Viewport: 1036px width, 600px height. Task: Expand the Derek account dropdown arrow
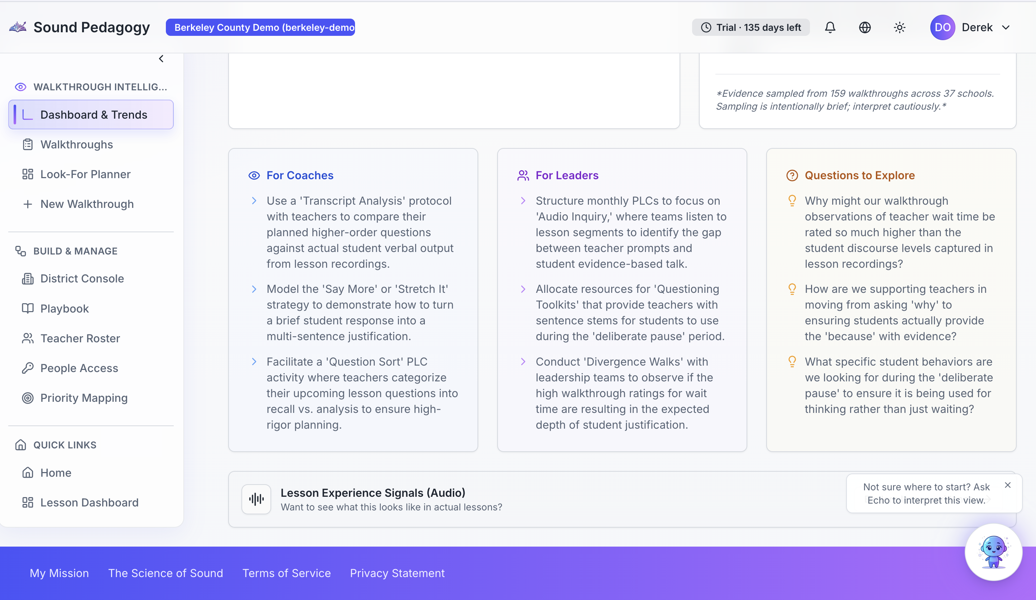coord(1006,28)
